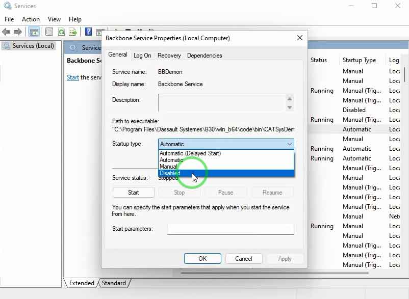This screenshot has height=299, width=409.
Task: Collapse the Startup type combo box arrow
Action: [x=289, y=144]
